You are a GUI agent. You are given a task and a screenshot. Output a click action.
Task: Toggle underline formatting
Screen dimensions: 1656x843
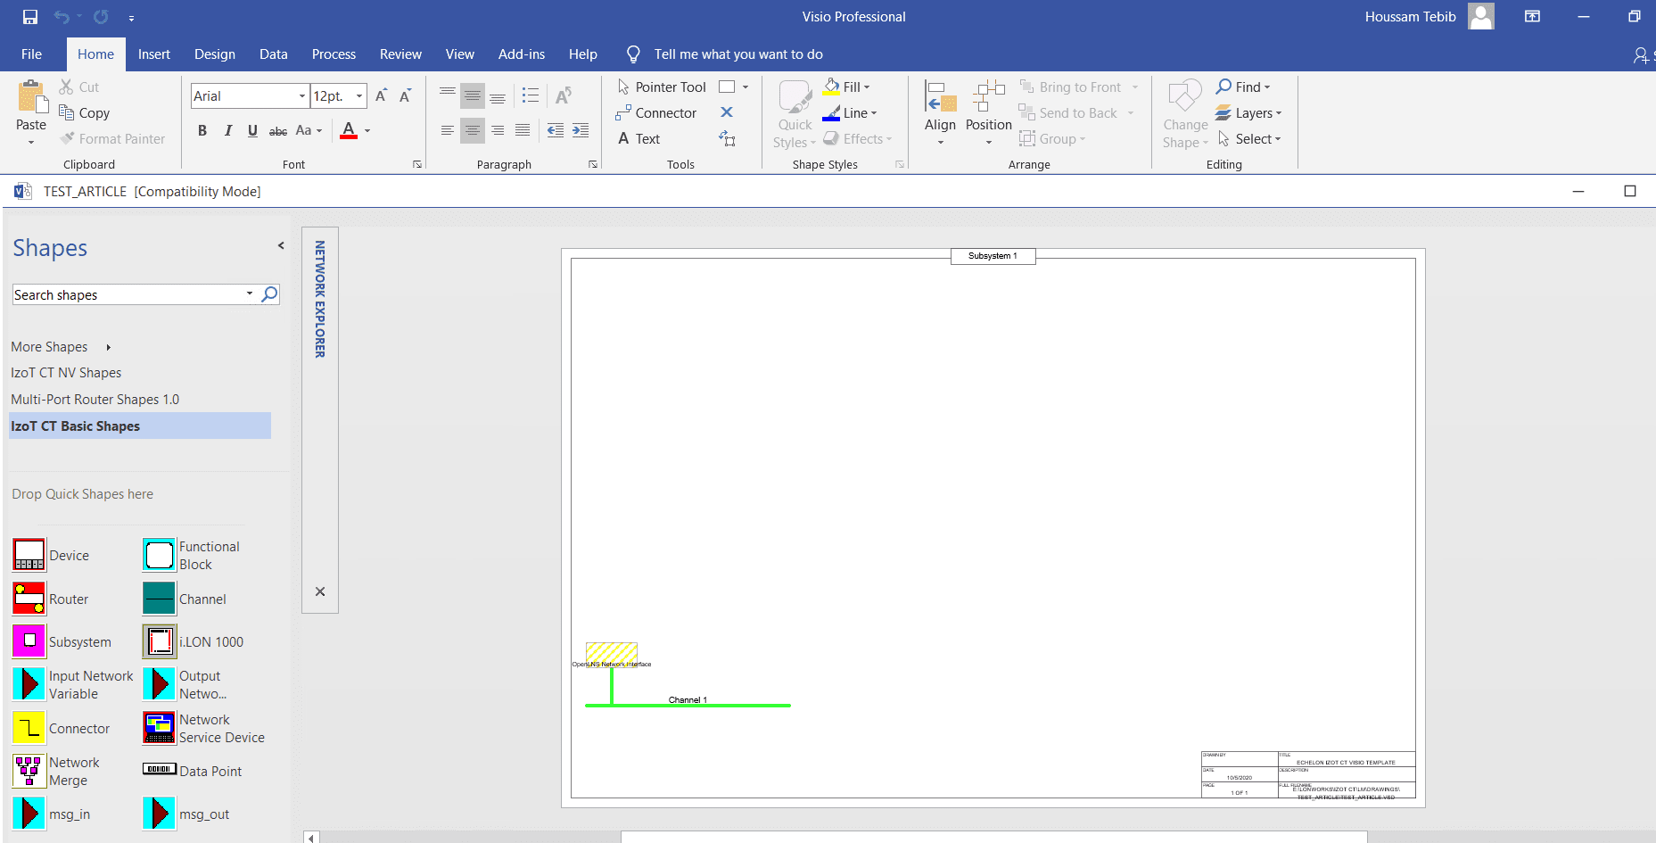(x=252, y=131)
